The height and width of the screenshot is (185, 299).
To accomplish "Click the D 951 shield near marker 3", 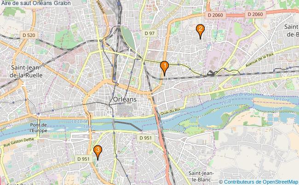I will (x=84, y=159).
